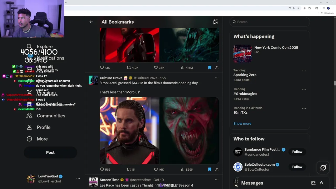This screenshot has width=336, height=189.
Task: Open Profile in the sidebar
Action: [x=39, y=127]
